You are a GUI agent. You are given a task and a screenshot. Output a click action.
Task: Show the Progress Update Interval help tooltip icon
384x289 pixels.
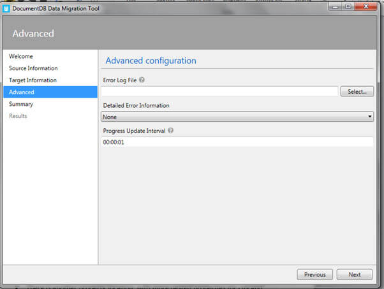tap(171, 131)
